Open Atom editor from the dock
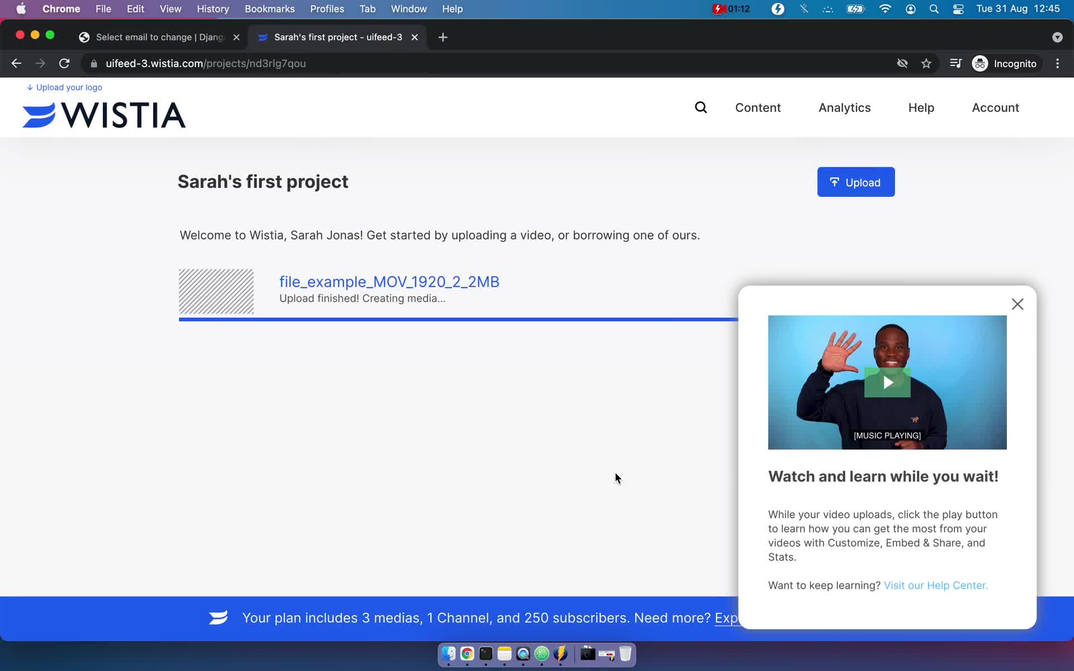This screenshot has height=671, width=1074. (541, 653)
